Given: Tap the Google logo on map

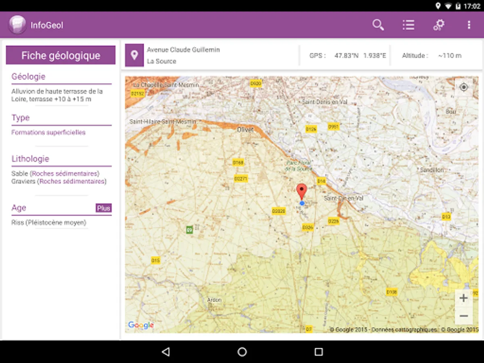Looking at the screenshot, I should (x=141, y=325).
